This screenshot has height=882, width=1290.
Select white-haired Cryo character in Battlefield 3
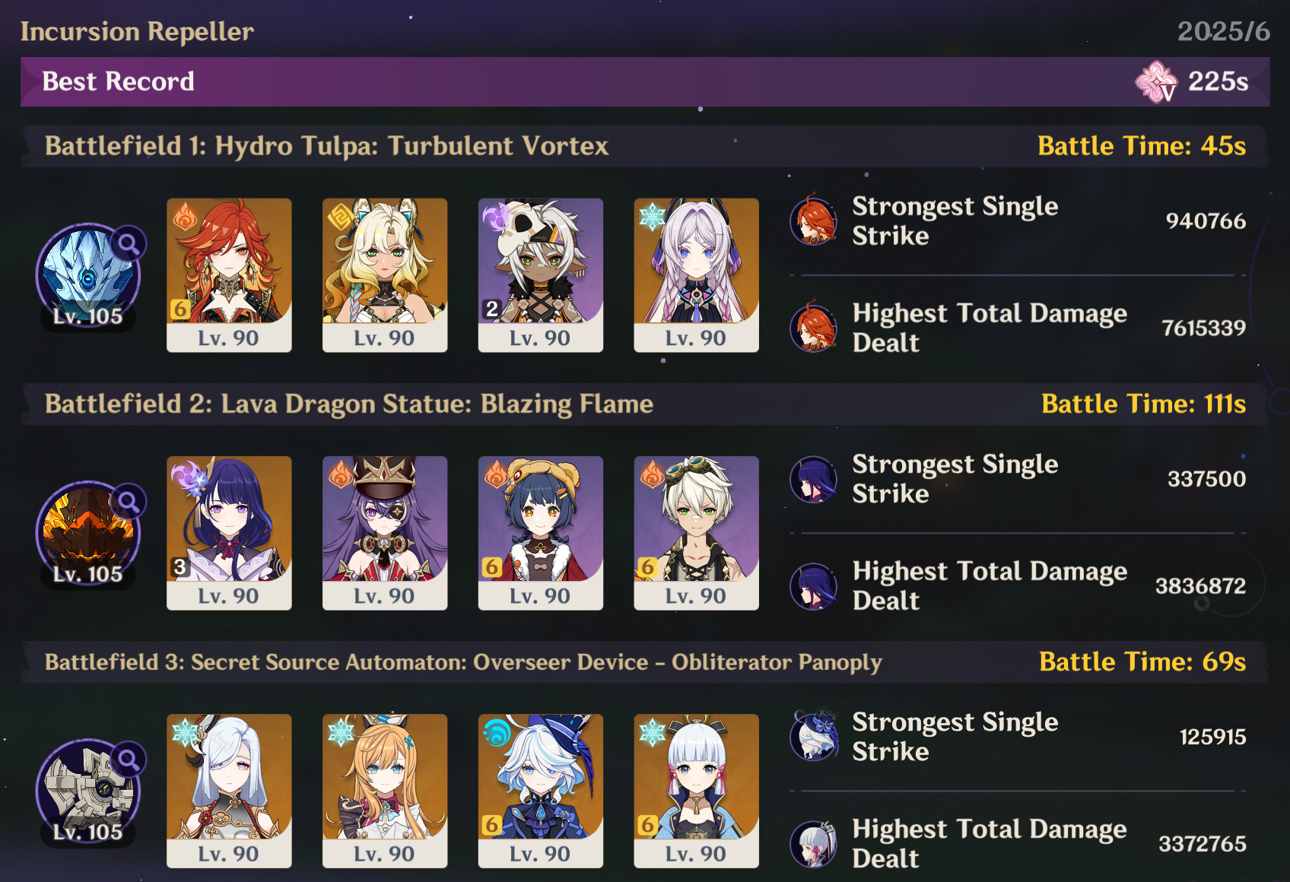click(229, 791)
